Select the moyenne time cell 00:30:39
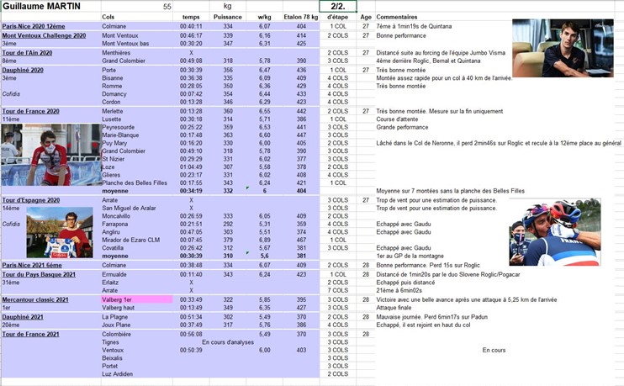This screenshot has height=386, width=624. 191,256
